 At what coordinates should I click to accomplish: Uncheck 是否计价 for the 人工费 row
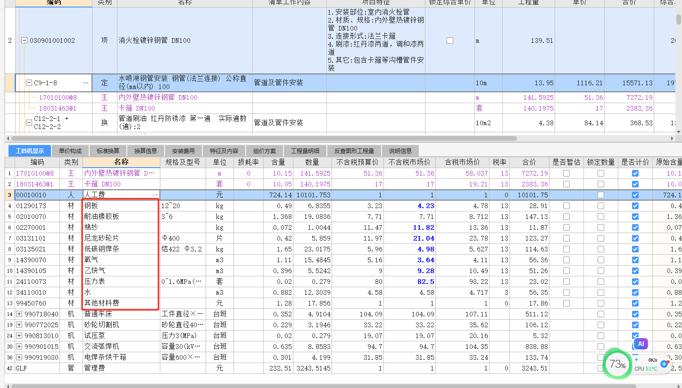(x=635, y=195)
